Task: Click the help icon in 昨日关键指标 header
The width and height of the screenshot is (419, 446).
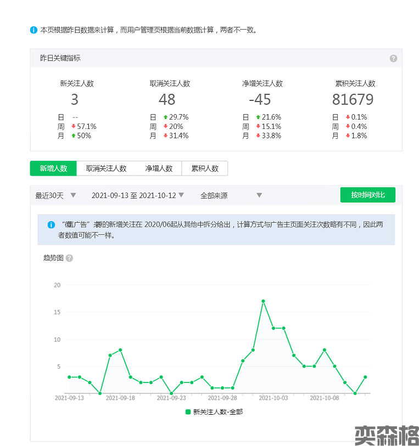Action: pos(393,59)
